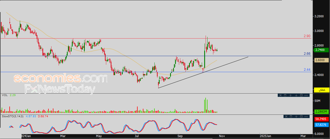Viewport: 330px width, 139px height.
Task: Open VOL panel settings gear
Action: coord(301,96)
